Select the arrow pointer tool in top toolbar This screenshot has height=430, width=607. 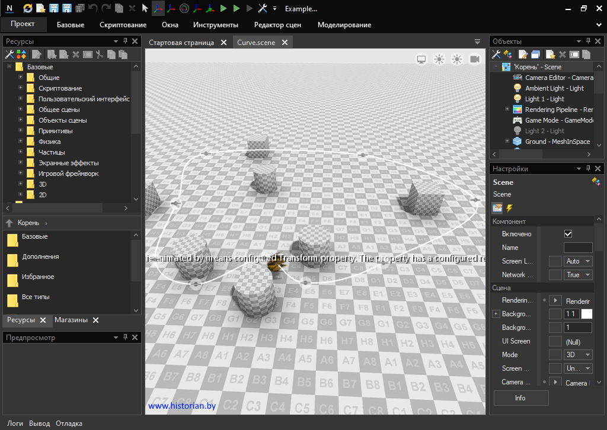145,8
